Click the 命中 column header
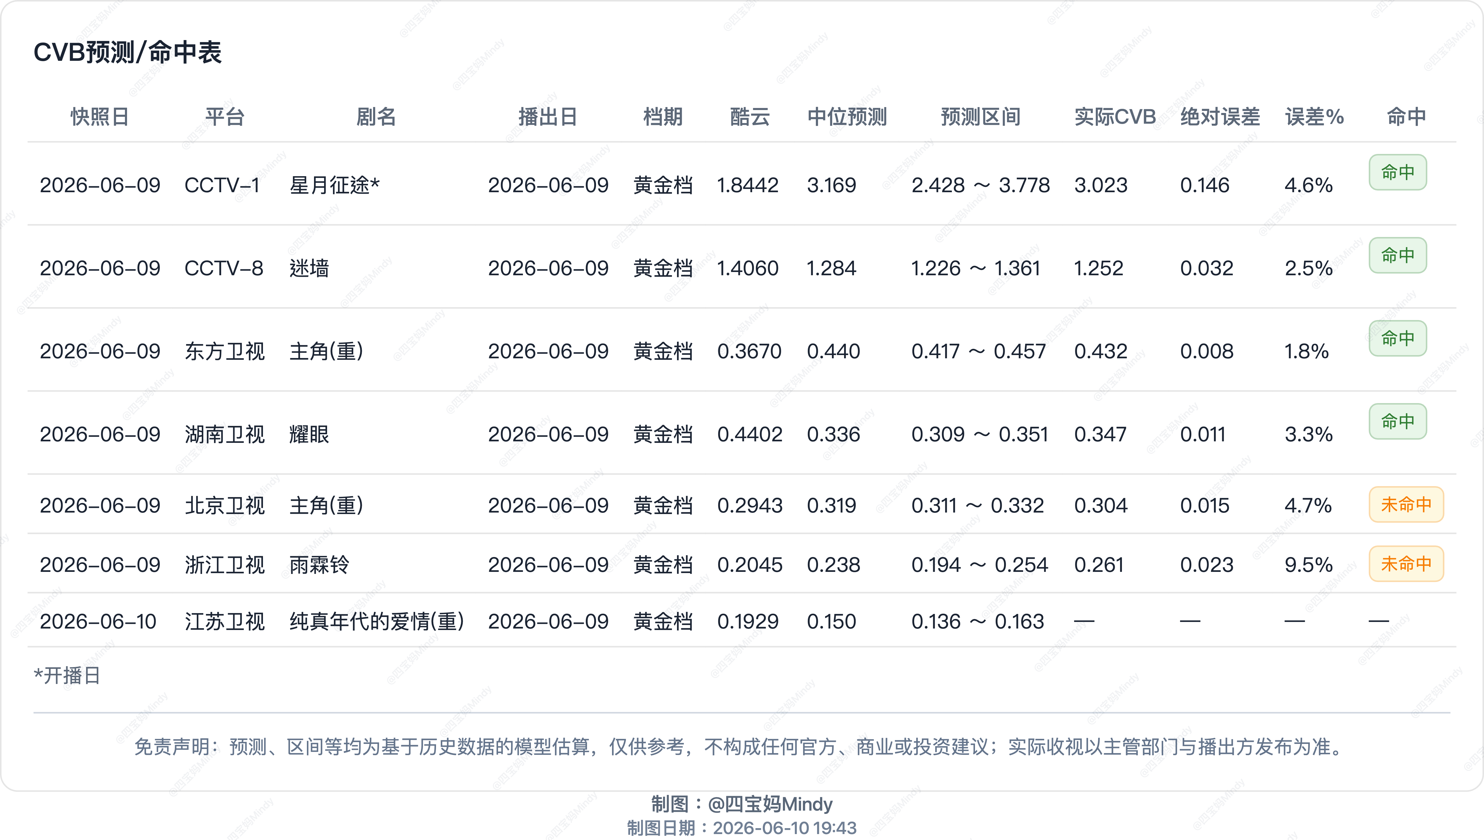Screen dimensions: 1484x840 pyautogui.click(x=1407, y=117)
